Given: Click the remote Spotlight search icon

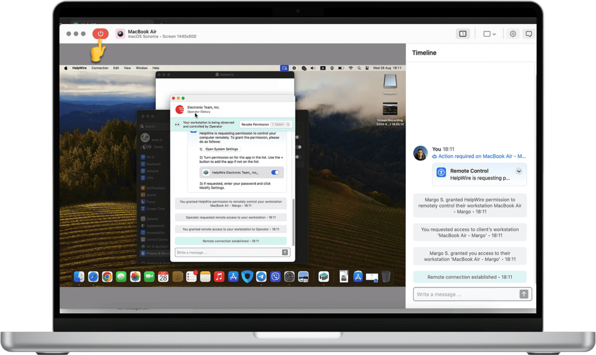Looking at the screenshot, I should [359, 68].
